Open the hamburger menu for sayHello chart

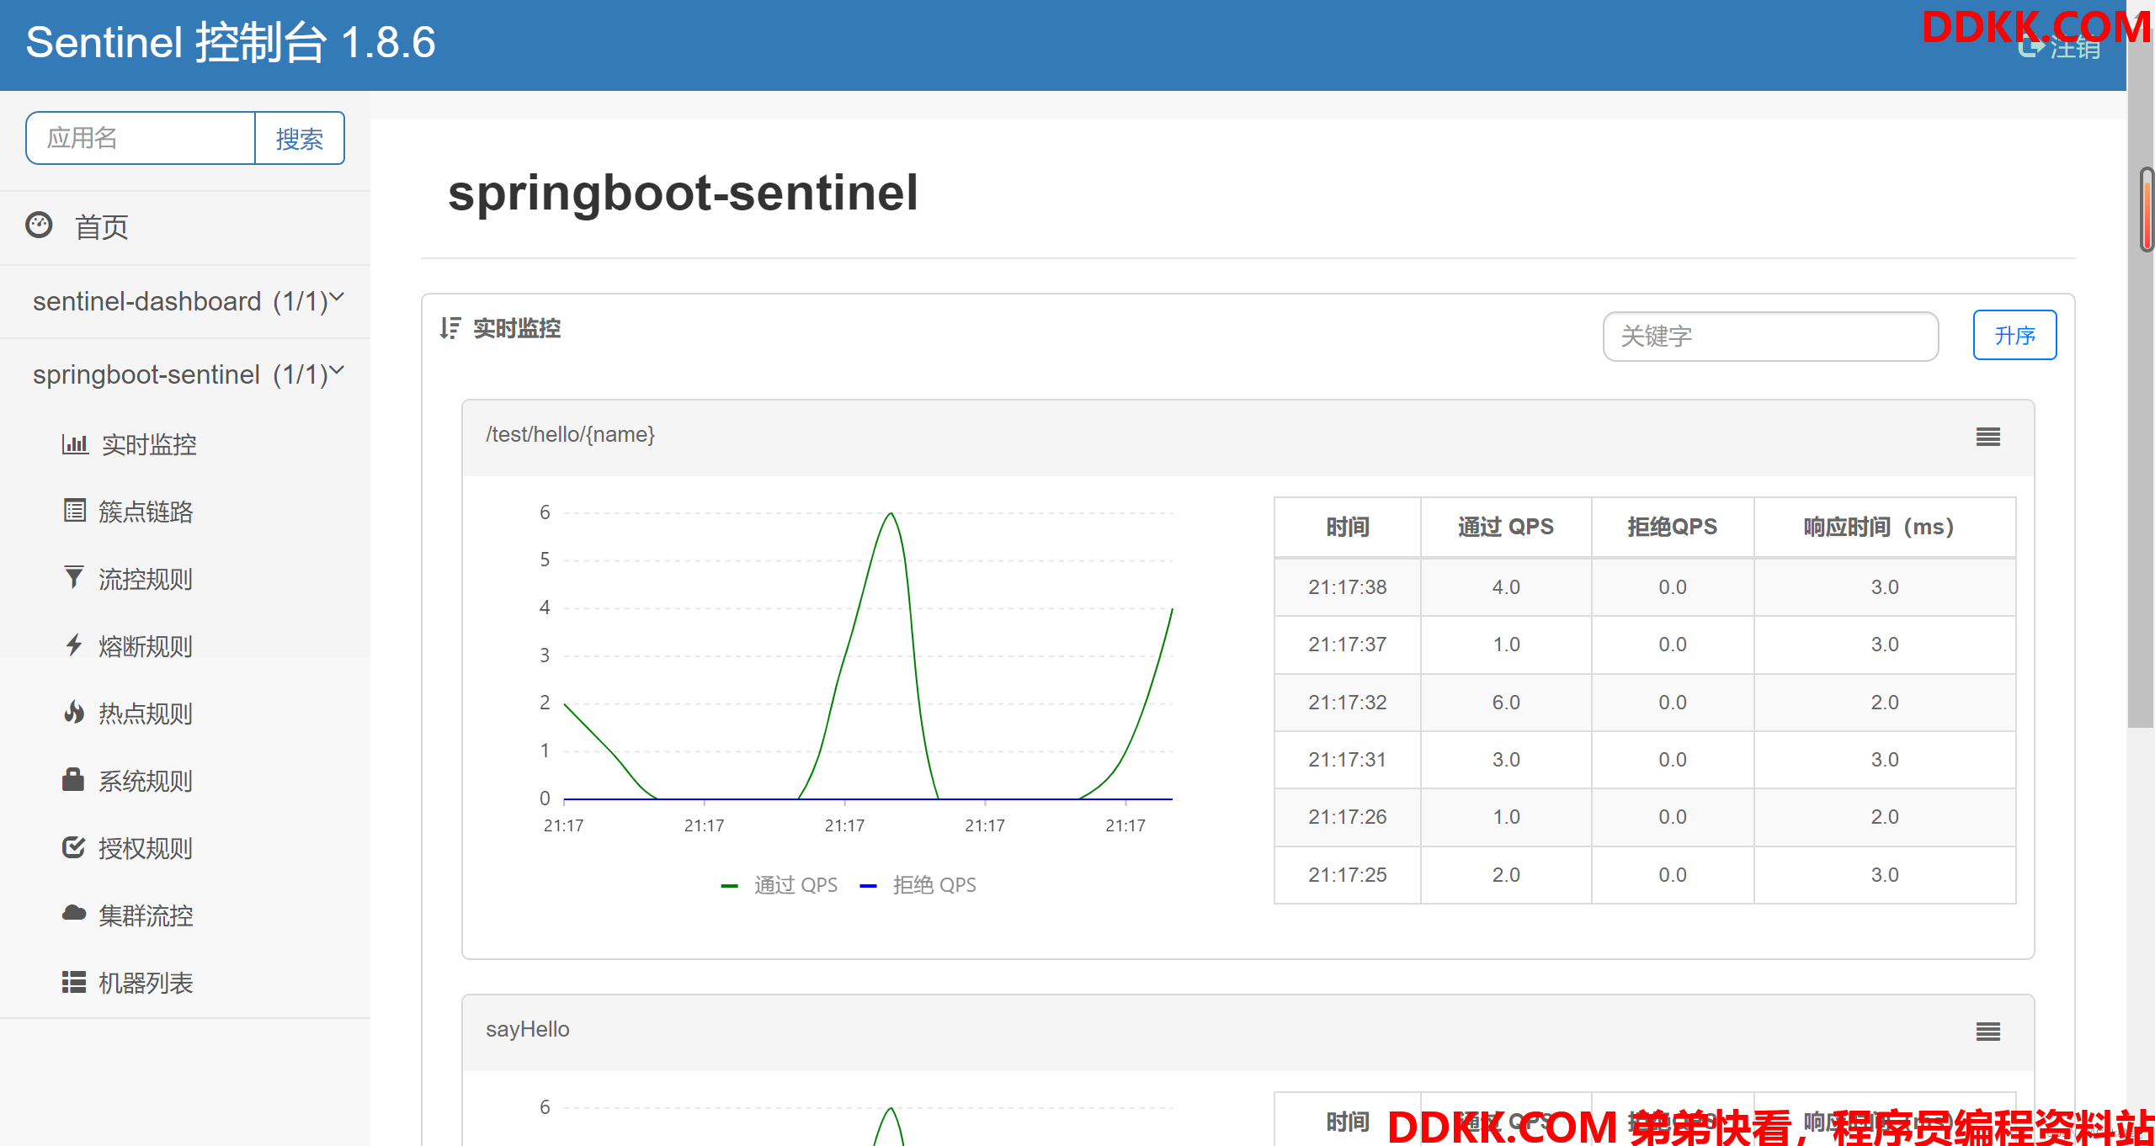1988,1032
